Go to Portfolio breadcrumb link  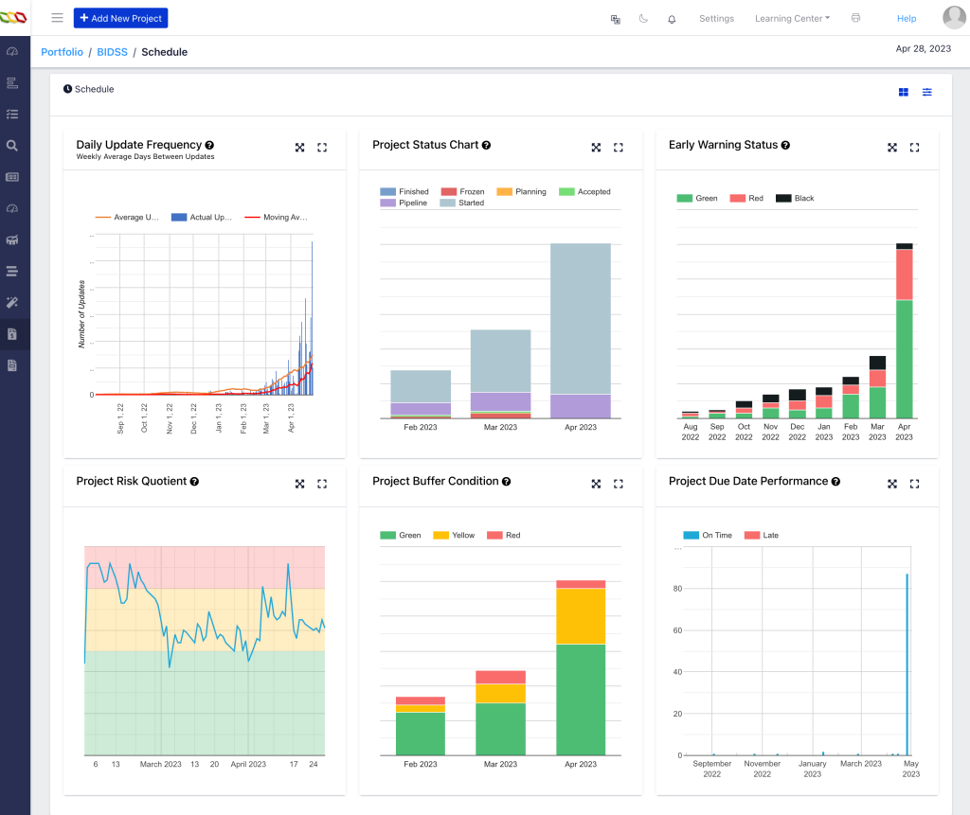pos(62,52)
